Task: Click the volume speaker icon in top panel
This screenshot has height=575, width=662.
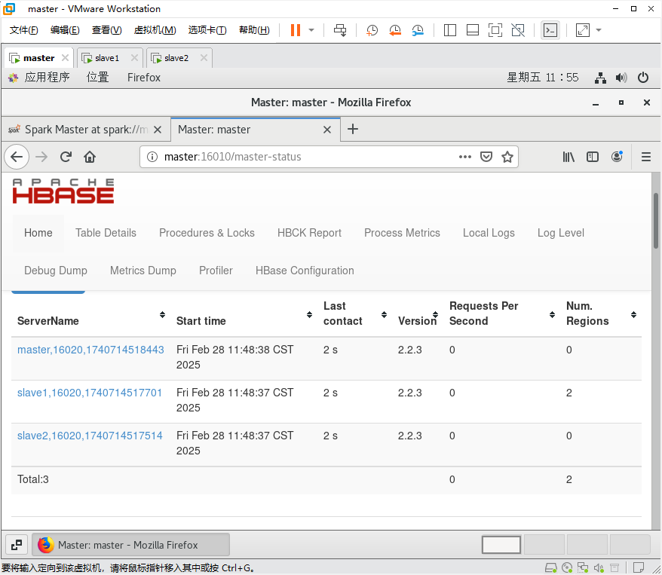Action: tap(621, 78)
